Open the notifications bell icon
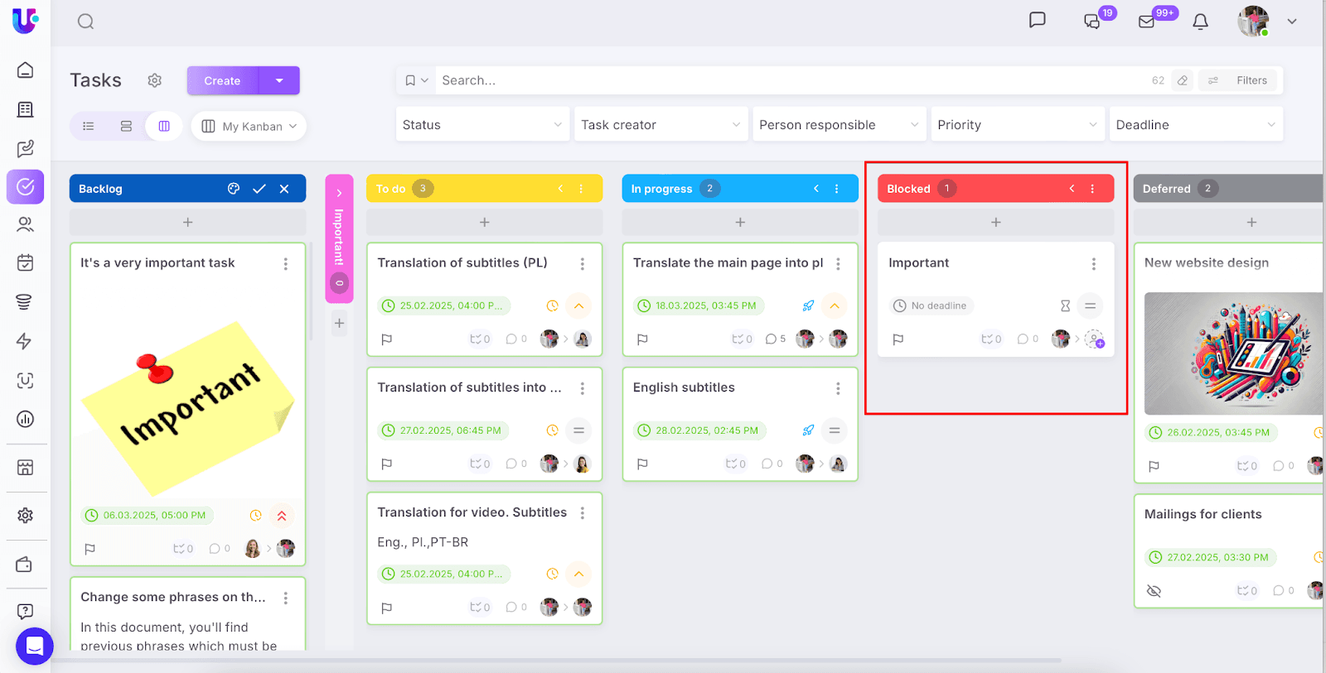Screen dimensions: 1326x673 point(1200,22)
